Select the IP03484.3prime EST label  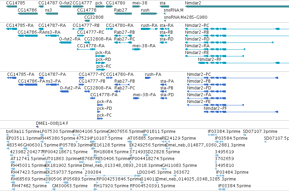232,173
